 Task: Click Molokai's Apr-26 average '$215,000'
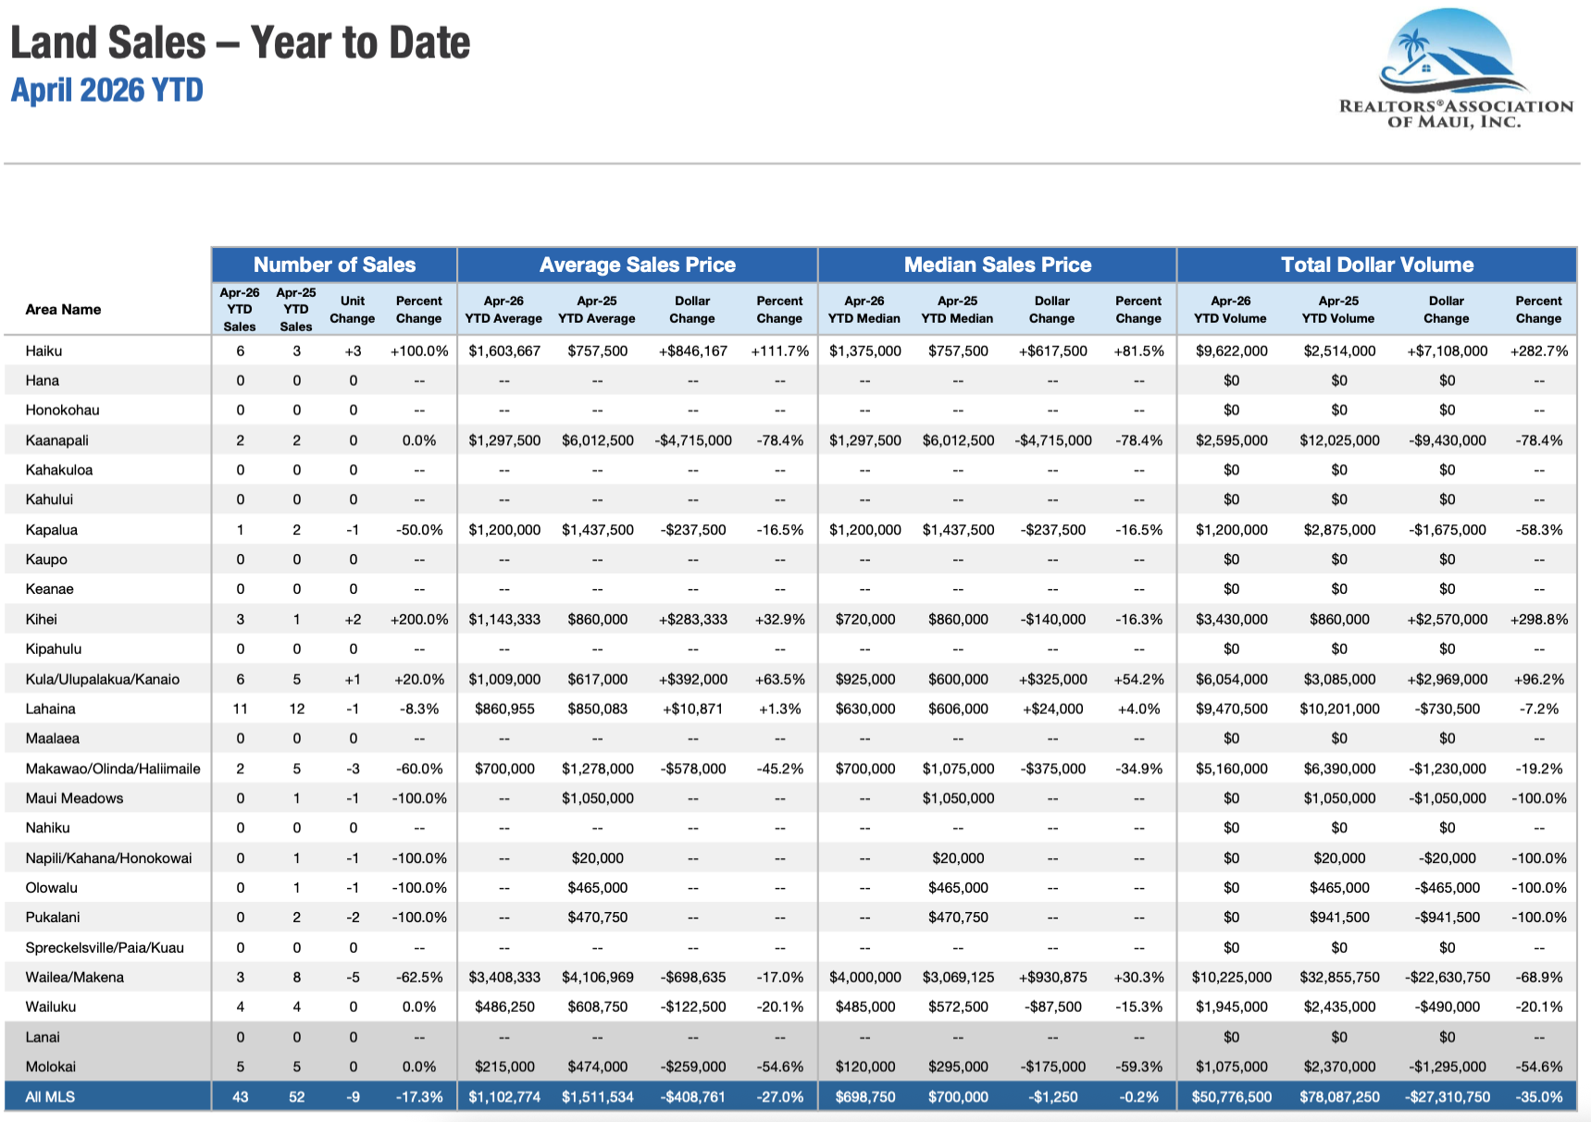pyautogui.click(x=503, y=1067)
